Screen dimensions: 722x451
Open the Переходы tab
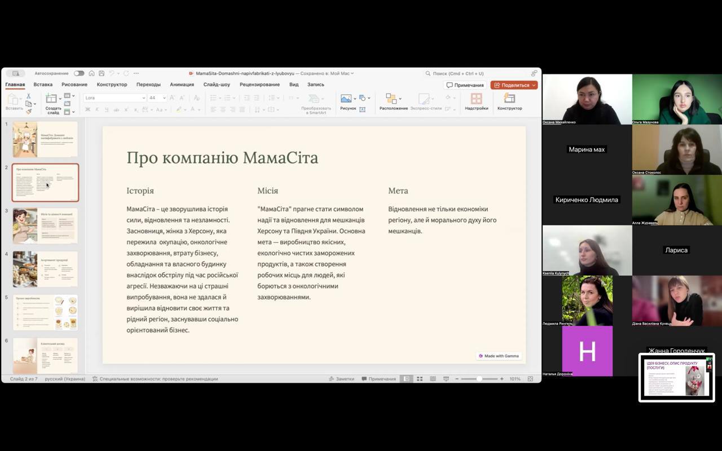pyautogui.click(x=148, y=85)
